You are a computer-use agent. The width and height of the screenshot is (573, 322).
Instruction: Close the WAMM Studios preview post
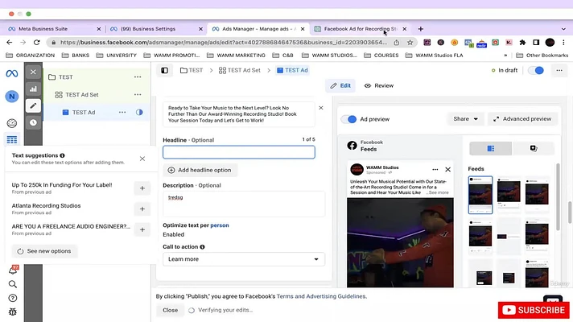[447, 169]
